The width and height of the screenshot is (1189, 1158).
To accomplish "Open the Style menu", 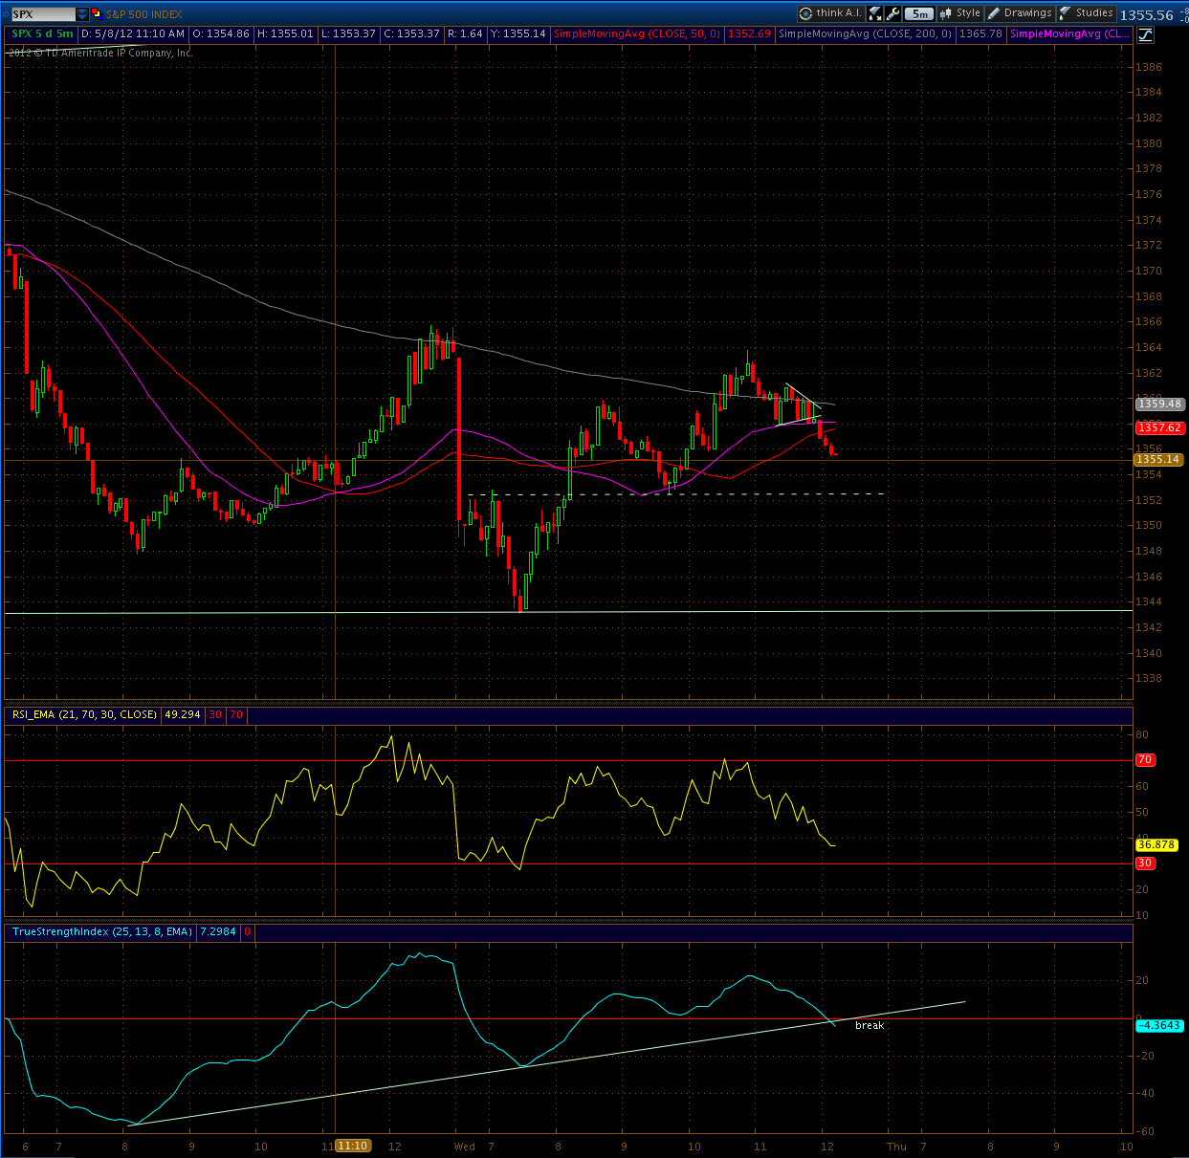I will point(960,13).
